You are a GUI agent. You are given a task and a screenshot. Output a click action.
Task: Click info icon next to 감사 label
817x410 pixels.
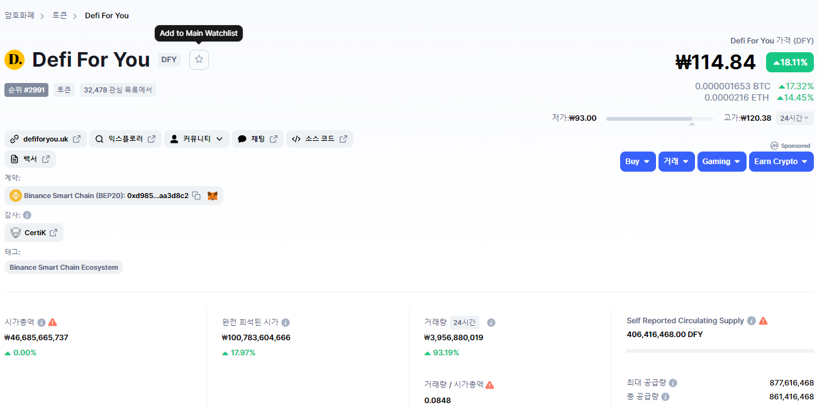(x=27, y=215)
